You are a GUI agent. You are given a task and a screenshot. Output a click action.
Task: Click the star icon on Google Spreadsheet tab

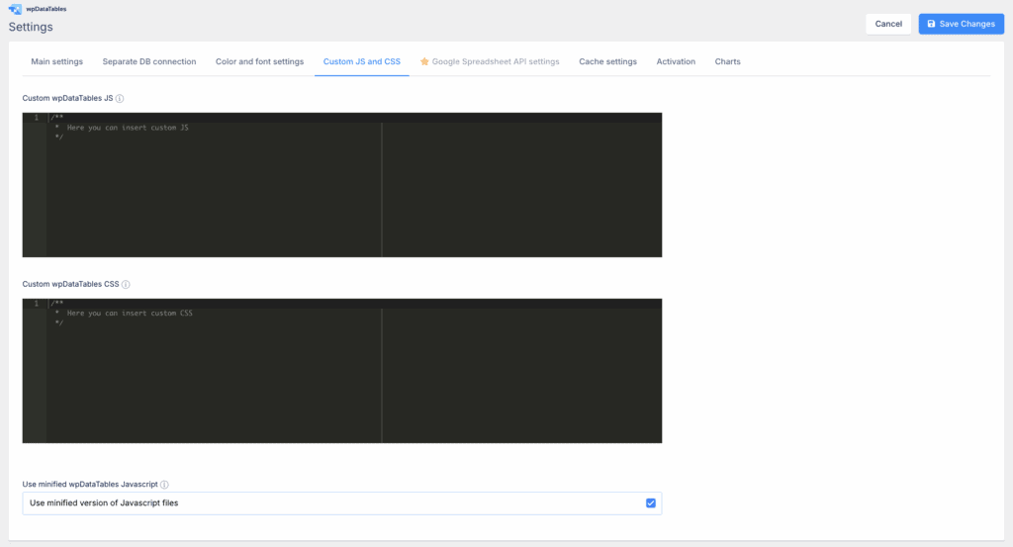click(x=424, y=61)
